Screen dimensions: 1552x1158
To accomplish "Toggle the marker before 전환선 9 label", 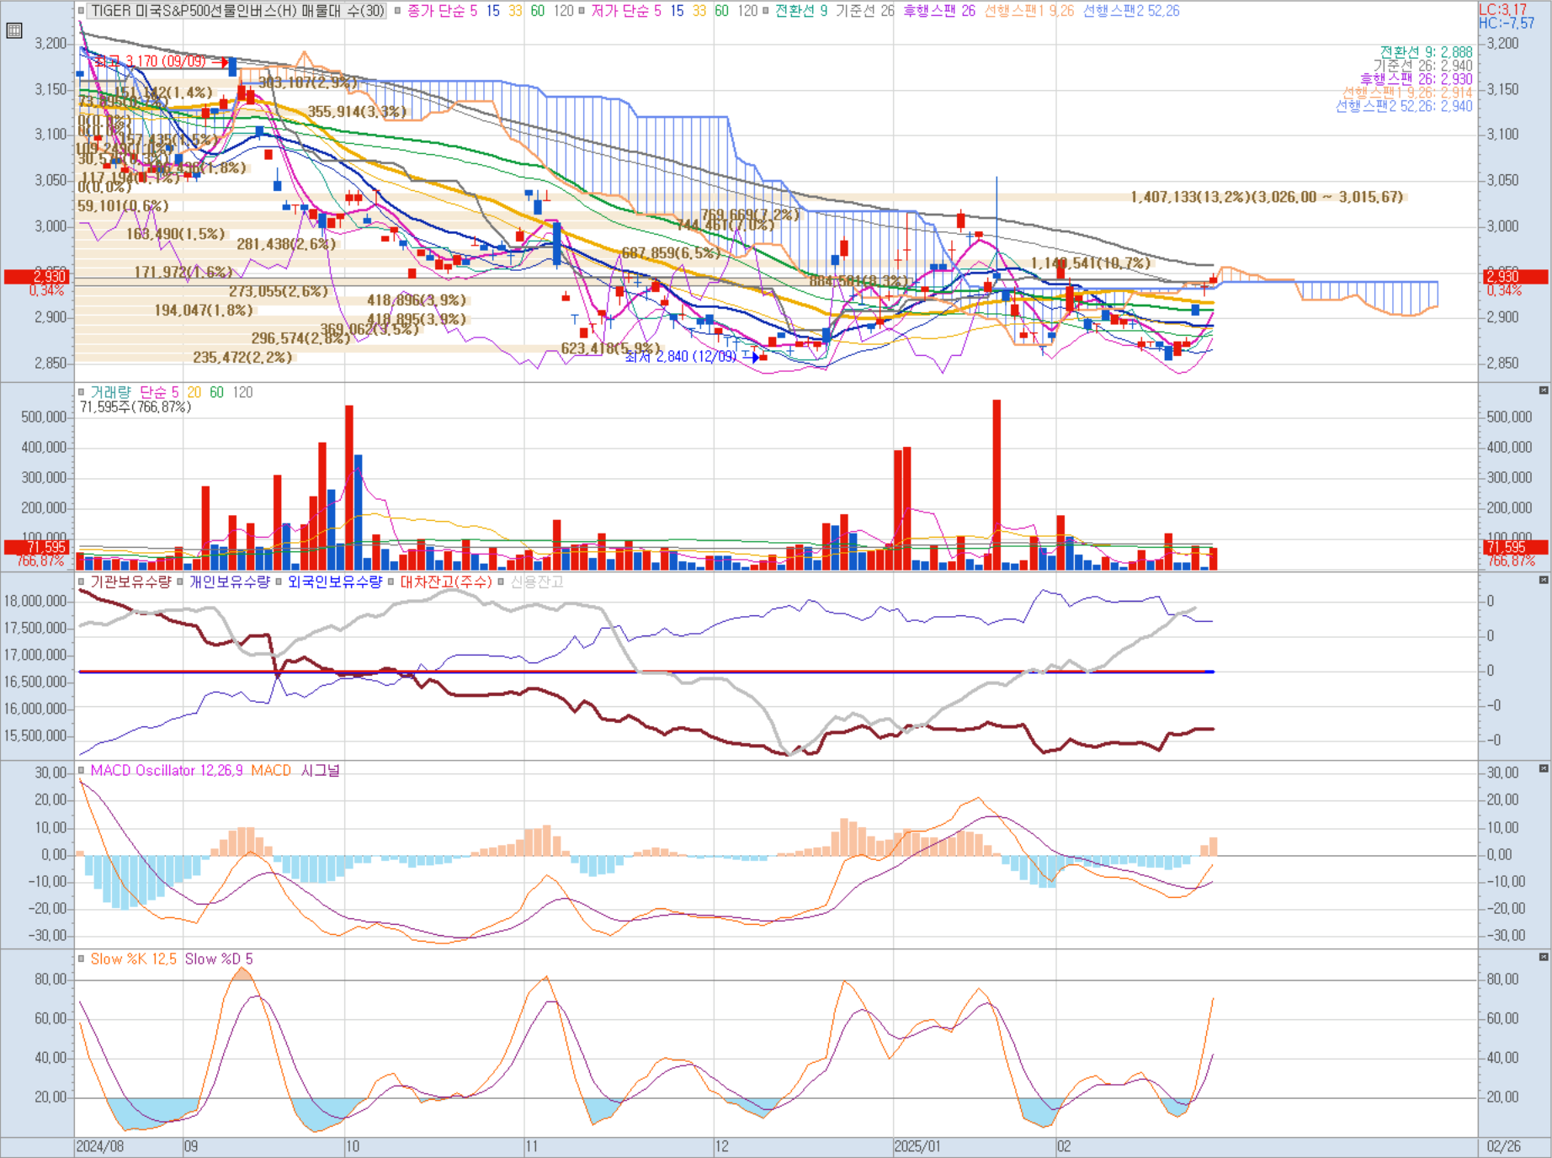I will (766, 11).
